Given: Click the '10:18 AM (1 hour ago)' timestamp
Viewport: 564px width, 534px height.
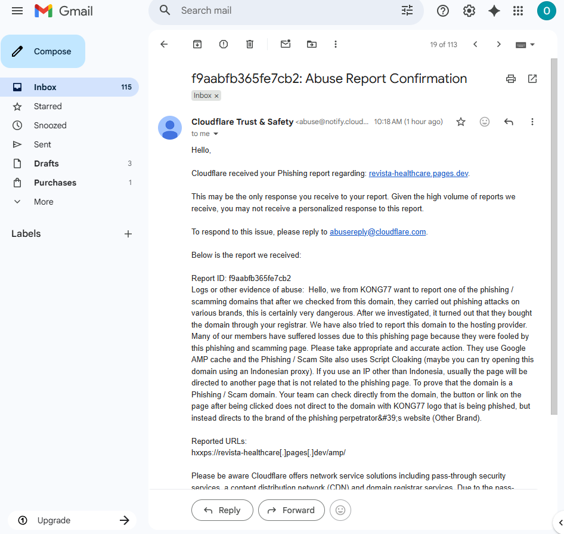Looking at the screenshot, I should pyautogui.click(x=408, y=122).
